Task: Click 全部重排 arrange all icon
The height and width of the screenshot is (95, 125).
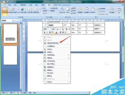Action: coord(86,10)
